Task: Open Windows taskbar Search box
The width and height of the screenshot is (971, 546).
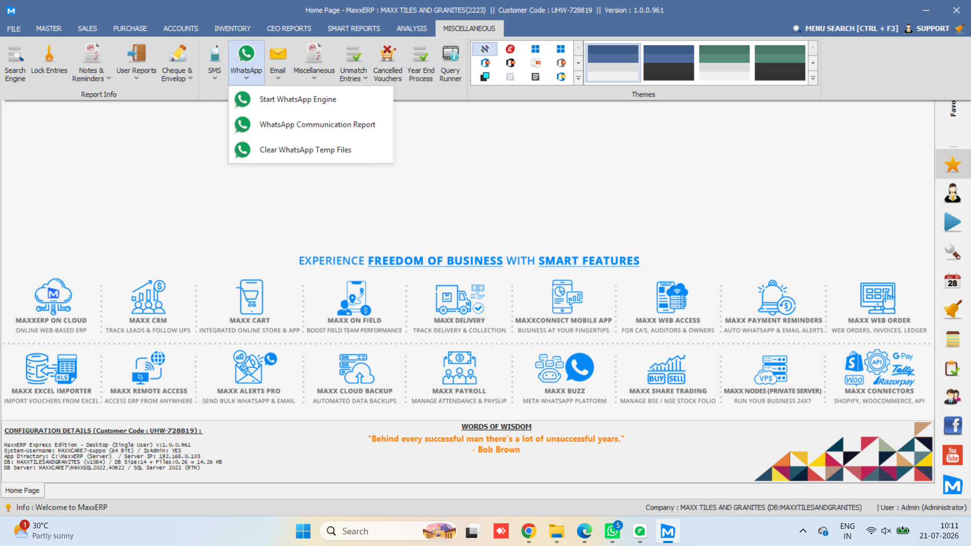Action: (388, 531)
